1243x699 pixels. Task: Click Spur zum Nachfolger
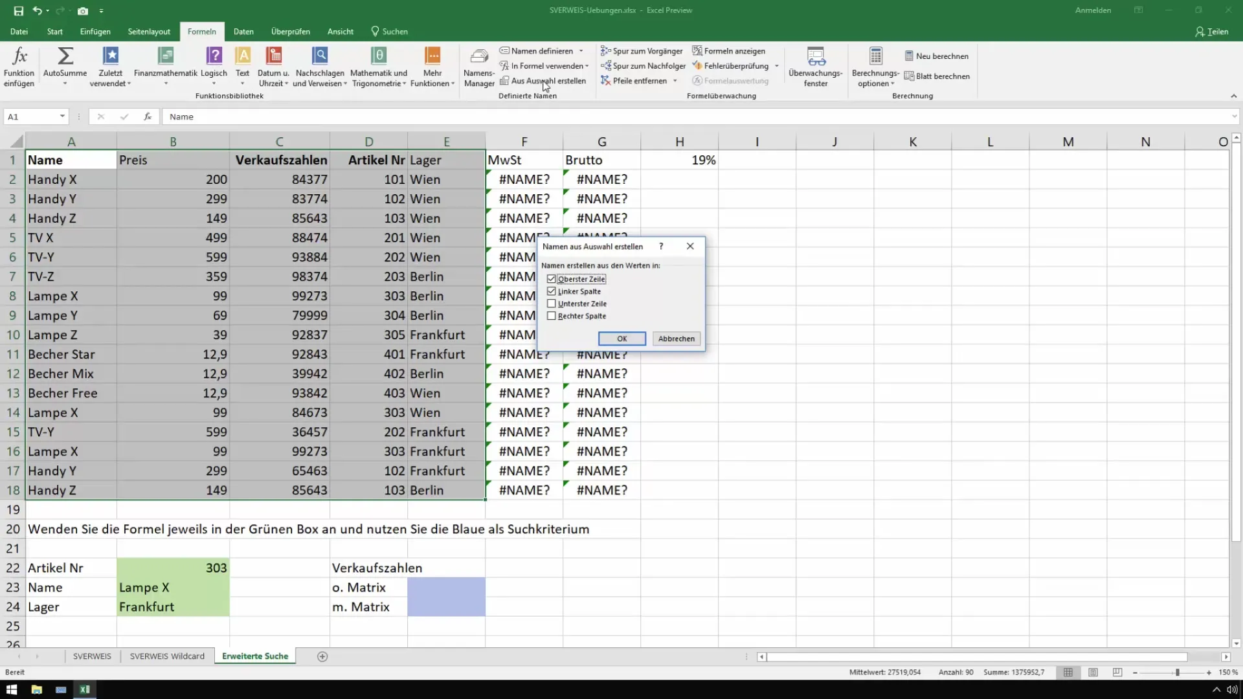(x=643, y=66)
